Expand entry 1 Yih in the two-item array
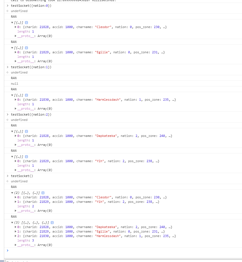The width and height of the screenshot is (242, 262). (x=15, y=202)
